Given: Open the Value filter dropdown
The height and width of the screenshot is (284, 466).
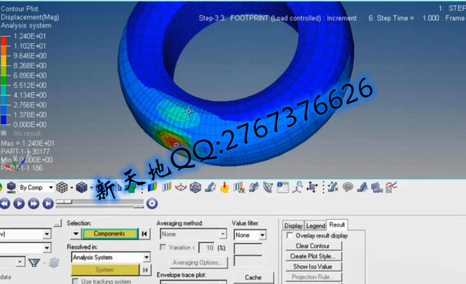Looking at the screenshot, I should (262, 235).
